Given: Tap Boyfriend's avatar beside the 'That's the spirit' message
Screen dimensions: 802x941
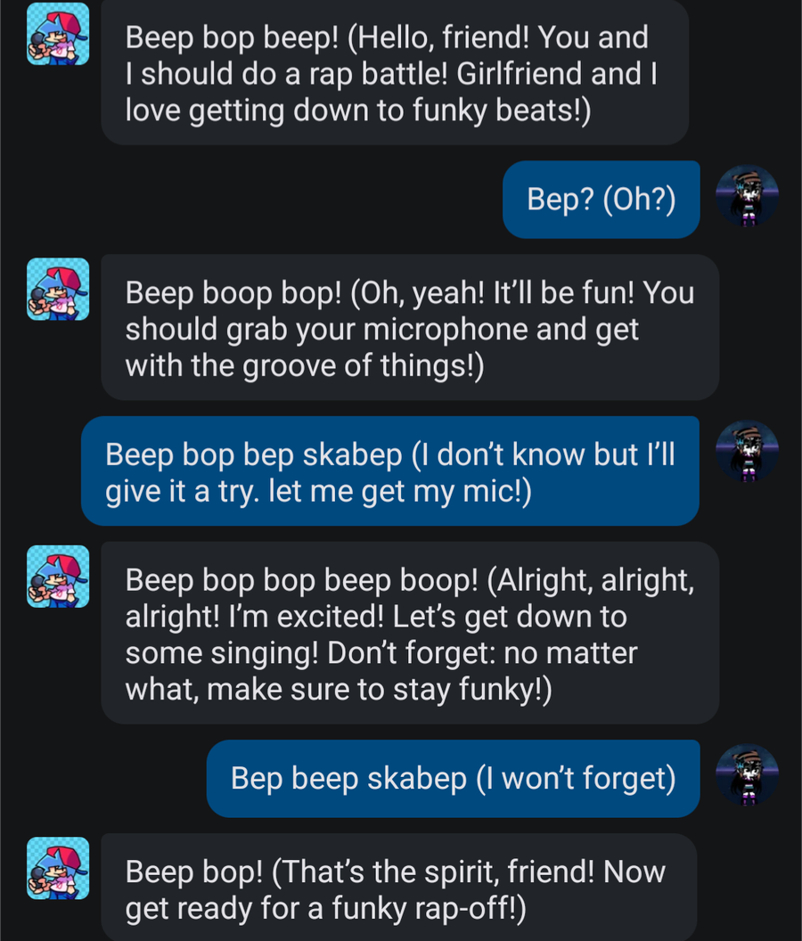Looking at the screenshot, I should (x=58, y=869).
